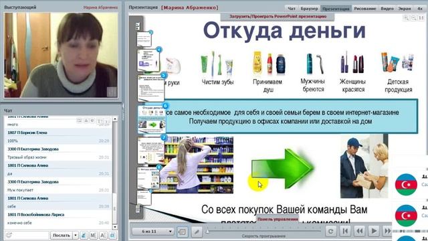Viewport: 428px width, 241px height.
Task: Toggle slide thumbnails panel button
Action: [183, 232]
